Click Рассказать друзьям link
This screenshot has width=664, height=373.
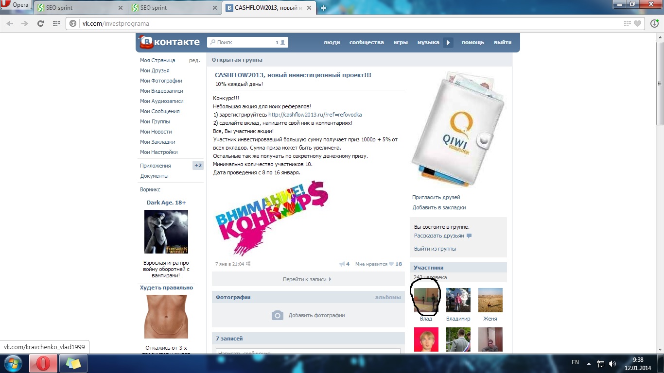tap(439, 236)
